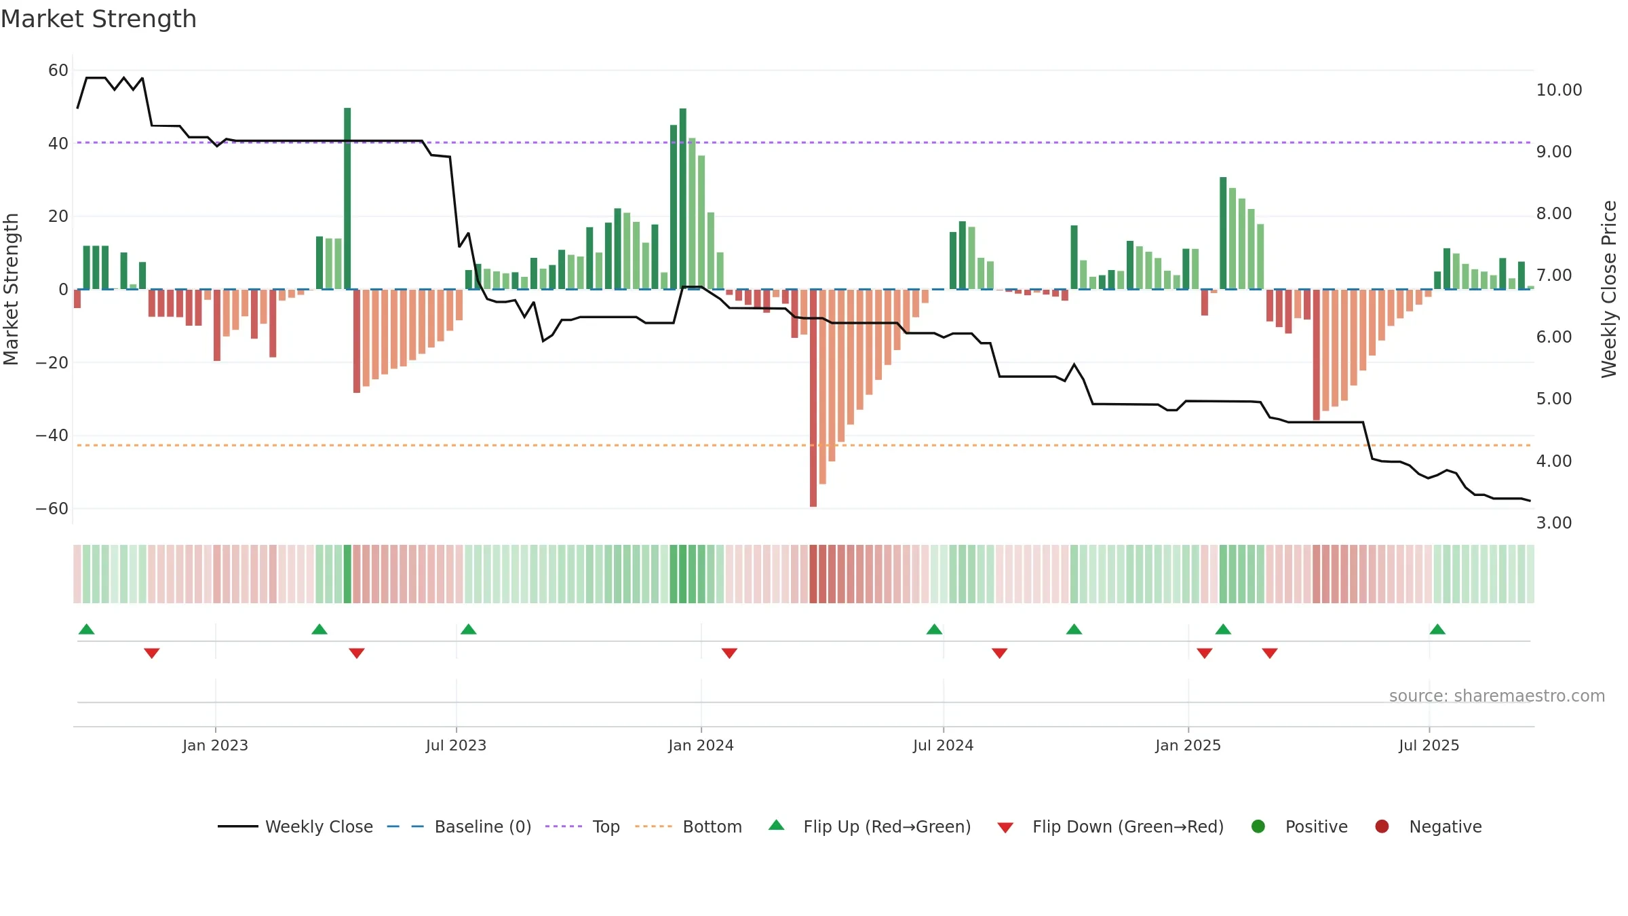
Task: Click the vertical Market Strength axis title
Action: pyautogui.click(x=11, y=289)
